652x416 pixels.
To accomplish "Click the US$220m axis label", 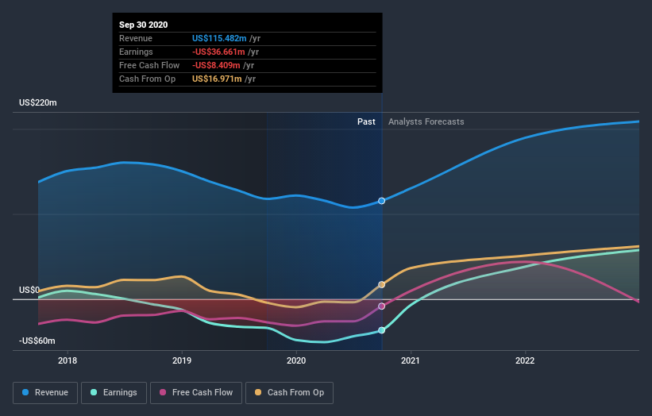I will (x=38, y=102).
